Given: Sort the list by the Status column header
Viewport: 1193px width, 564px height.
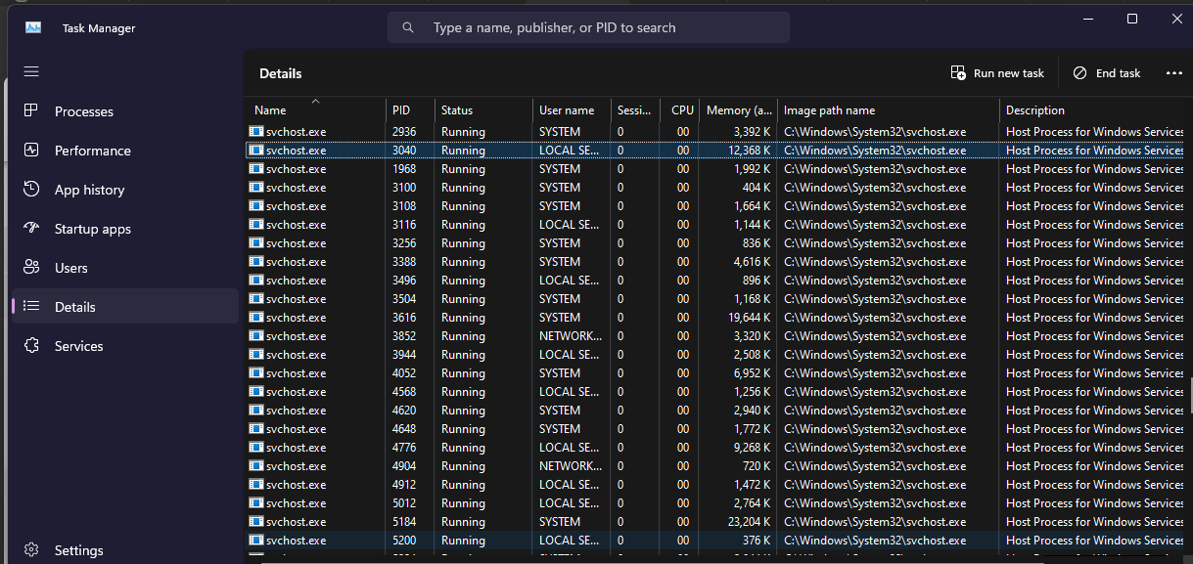Looking at the screenshot, I should [x=483, y=110].
